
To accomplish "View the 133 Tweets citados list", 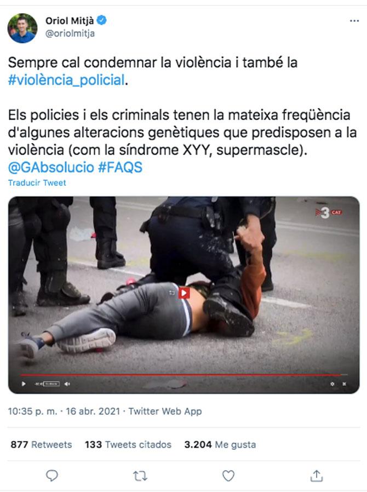I will point(128,444).
